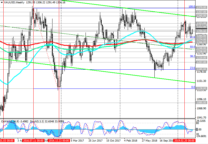Click the 1068.90 price axis value

pyautogui.click(x=202, y=108)
